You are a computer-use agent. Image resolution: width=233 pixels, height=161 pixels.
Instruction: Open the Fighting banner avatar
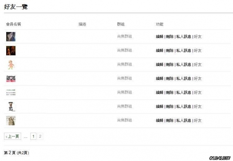click(x=11, y=79)
